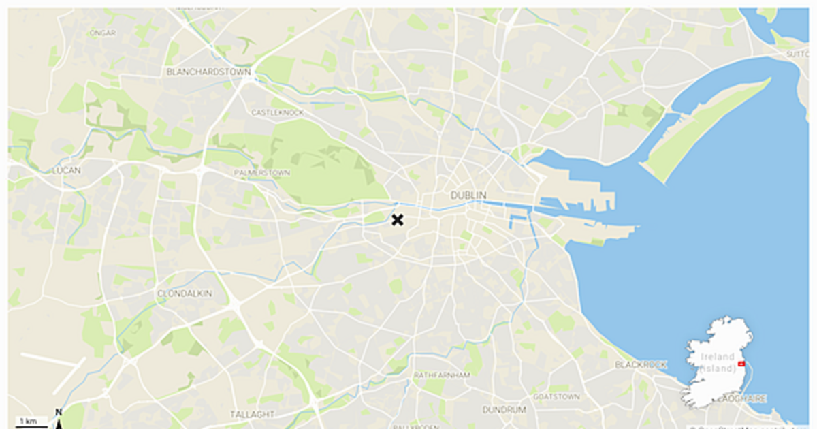Click the black X location marker
Image resolution: width=817 pixels, height=429 pixels.
click(x=397, y=219)
